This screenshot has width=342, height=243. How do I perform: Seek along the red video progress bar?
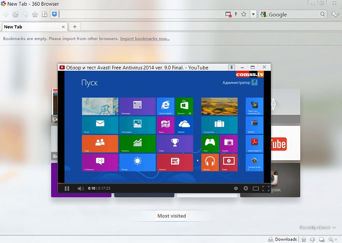[164, 183]
